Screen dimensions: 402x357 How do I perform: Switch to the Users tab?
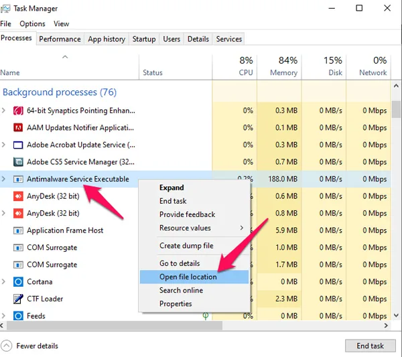pos(172,39)
